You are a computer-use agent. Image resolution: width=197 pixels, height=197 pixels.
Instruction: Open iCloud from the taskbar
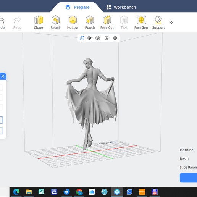pyautogui.click(x=92, y=192)
